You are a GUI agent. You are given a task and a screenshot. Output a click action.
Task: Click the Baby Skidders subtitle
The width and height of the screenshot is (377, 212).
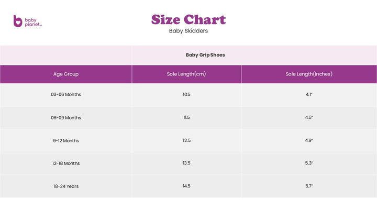click(x=188, y=31)
